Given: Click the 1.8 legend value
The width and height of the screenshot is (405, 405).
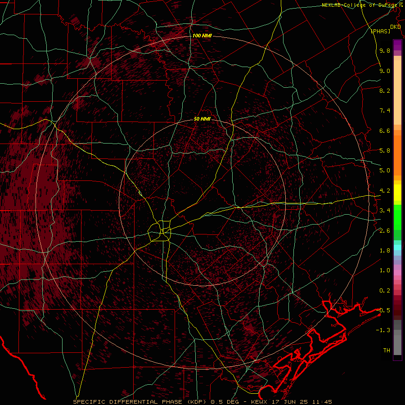Looking at the screenshot, I should (x=385, y=251).
